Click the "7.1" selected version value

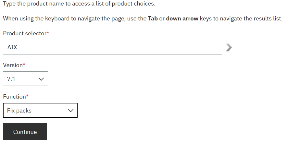click(11, 79)
